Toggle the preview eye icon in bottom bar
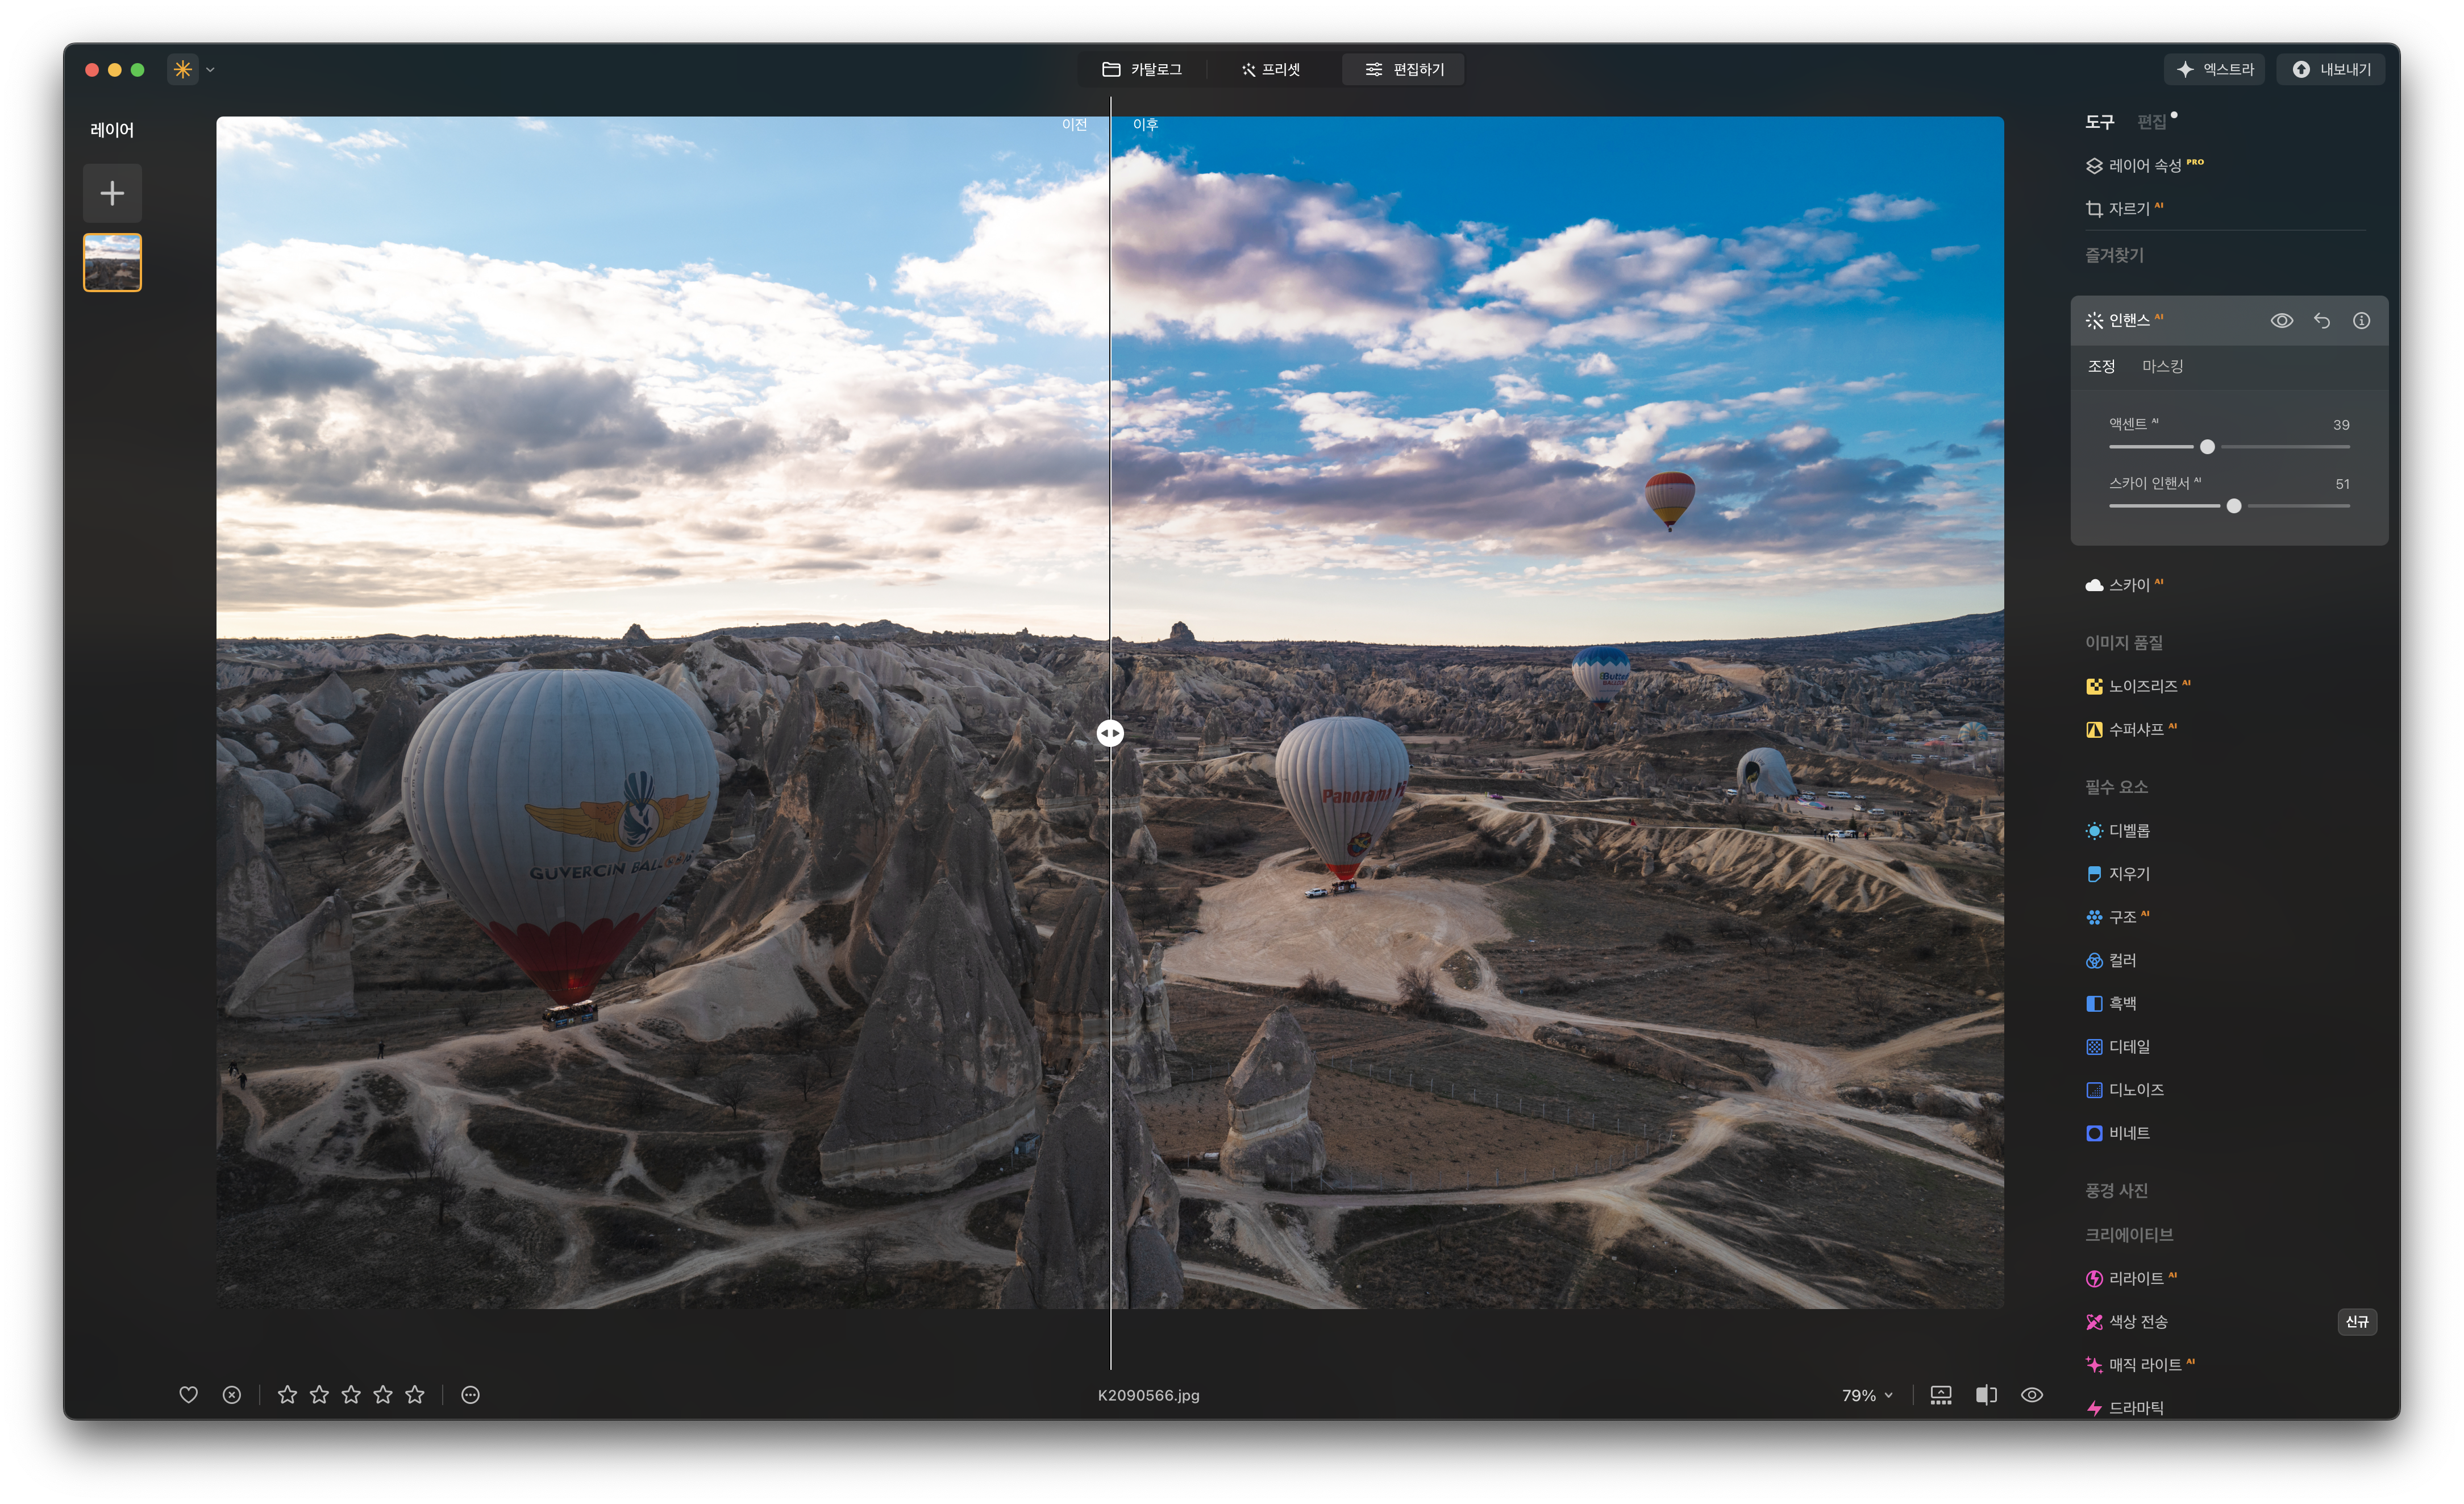This screenshot has width=2464, height=1504. click(x=2031, y=1394)
